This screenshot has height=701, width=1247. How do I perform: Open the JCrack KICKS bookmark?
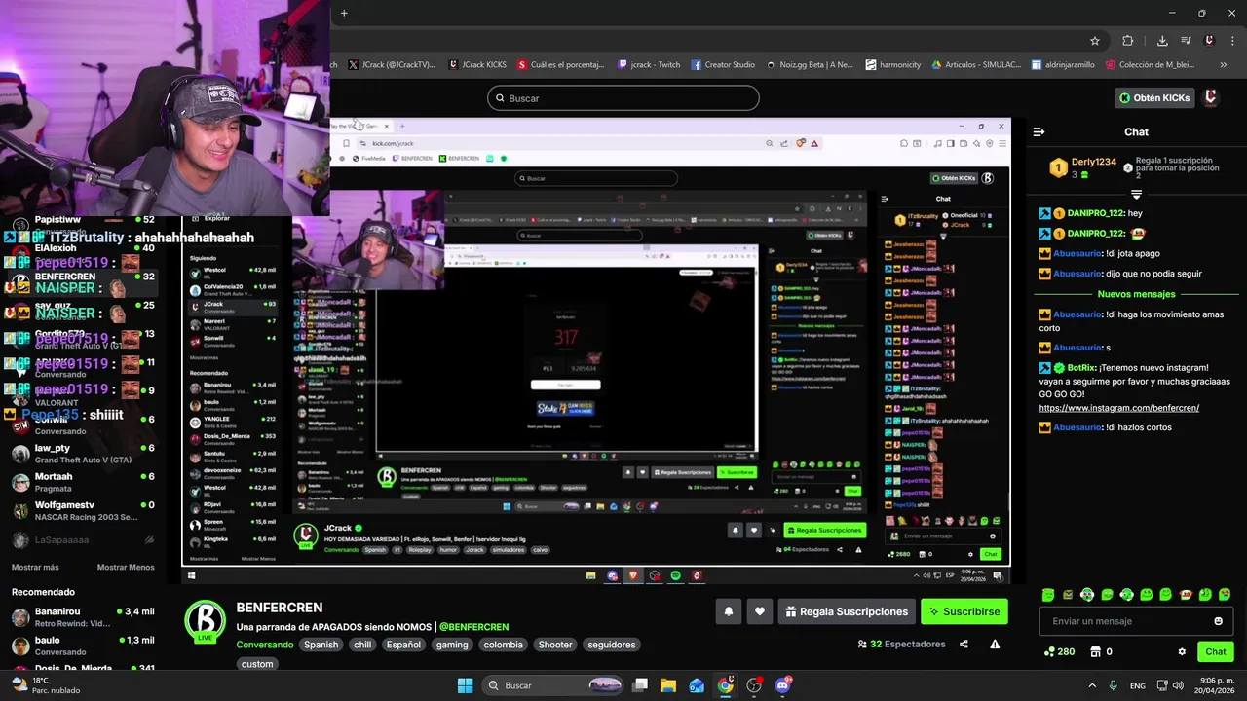(477, 65)
